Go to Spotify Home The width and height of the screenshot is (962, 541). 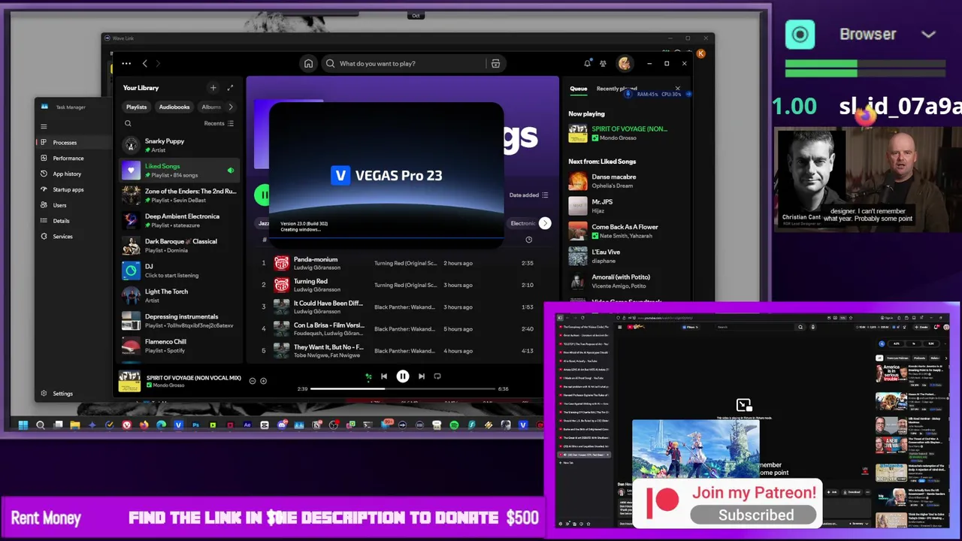(x=308, y=64)
